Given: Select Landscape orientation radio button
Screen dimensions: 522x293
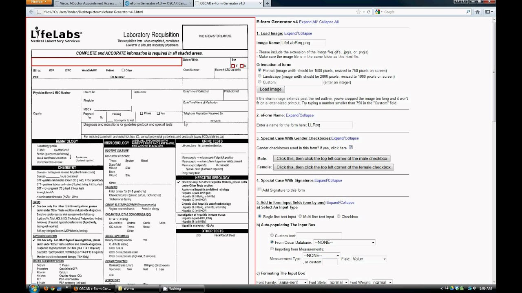Looking at the screenshot, I should coord(259,76).
